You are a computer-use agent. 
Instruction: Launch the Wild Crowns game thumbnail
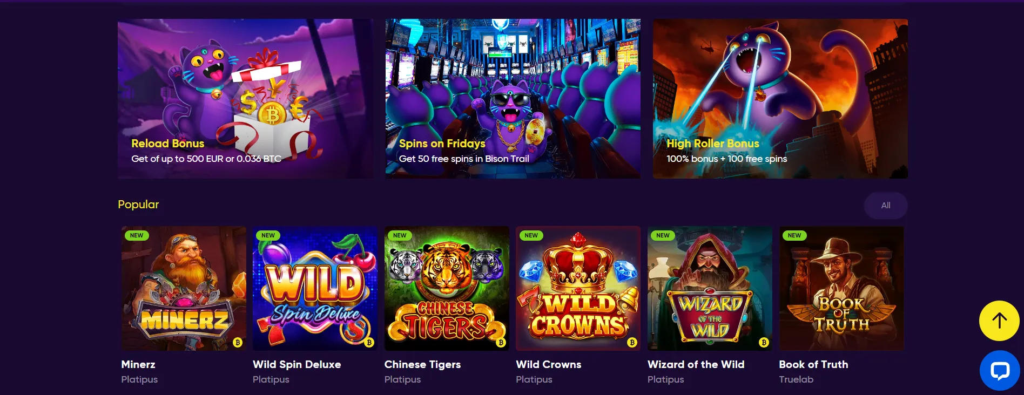point(578,288)
